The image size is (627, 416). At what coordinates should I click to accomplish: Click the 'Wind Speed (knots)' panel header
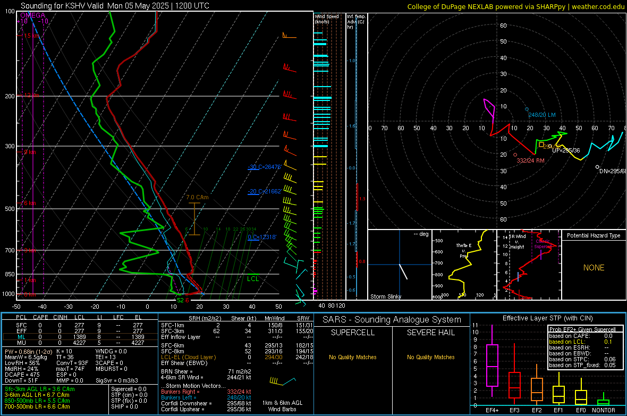[x=327, y=19]
